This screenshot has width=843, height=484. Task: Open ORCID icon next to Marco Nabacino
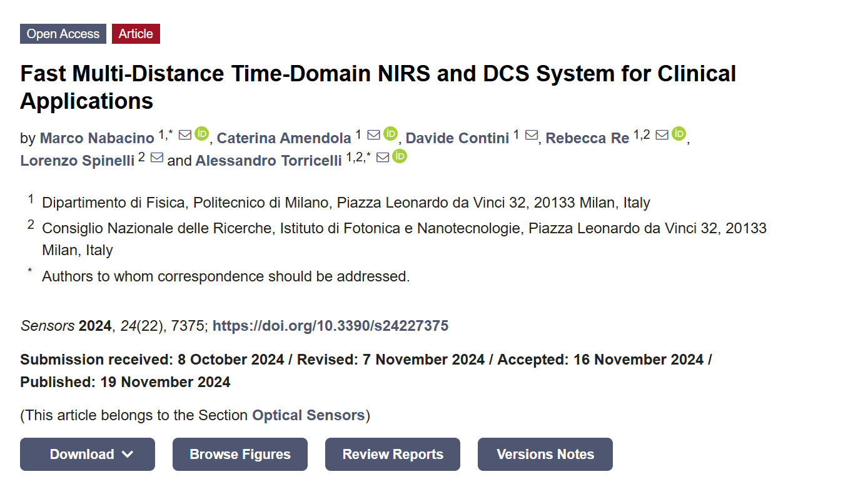pyautogui.click(x=201, y=134)
